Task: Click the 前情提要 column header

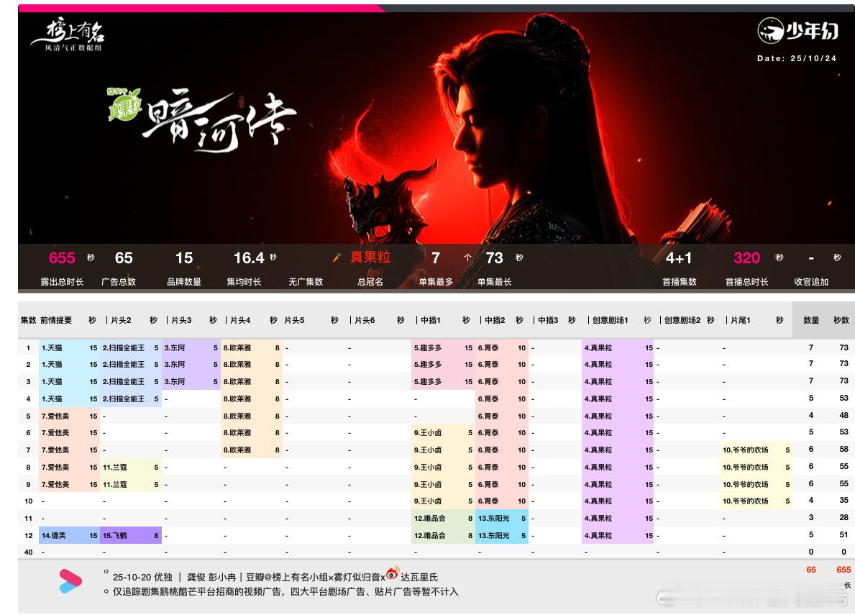Action: coord(56,320)
